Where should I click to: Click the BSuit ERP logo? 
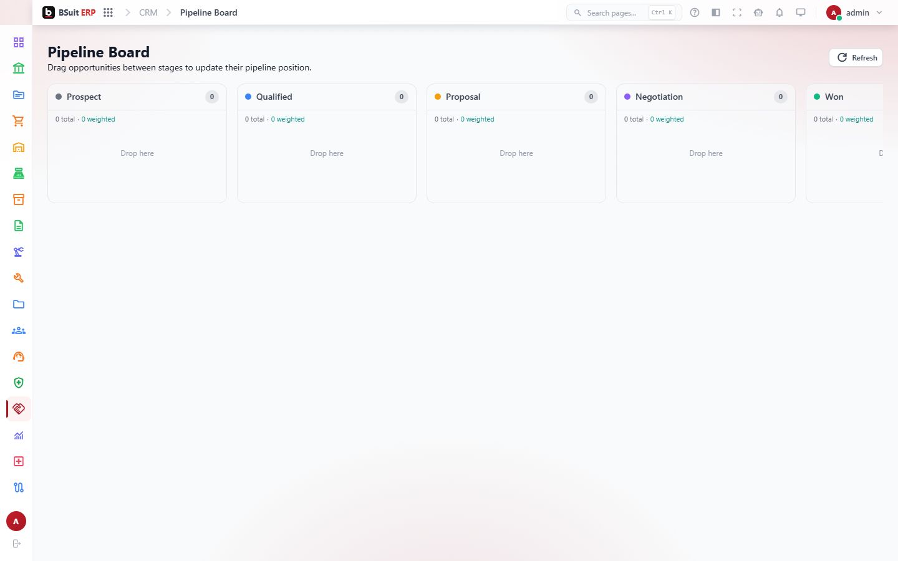69,12
